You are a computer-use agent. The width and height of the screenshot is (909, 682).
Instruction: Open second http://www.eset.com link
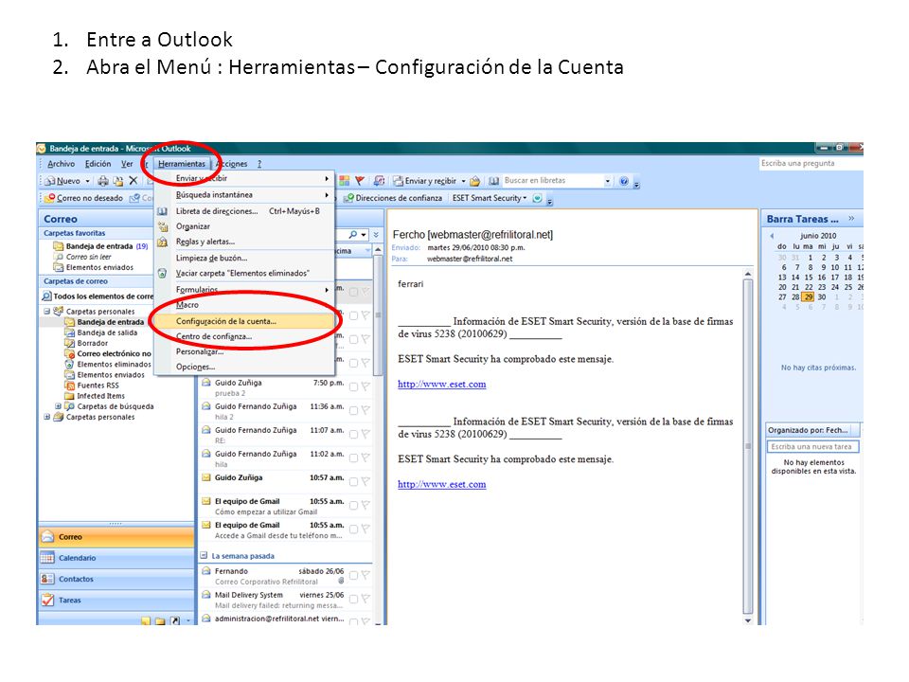pyautogui.click(x=442, y=484)
